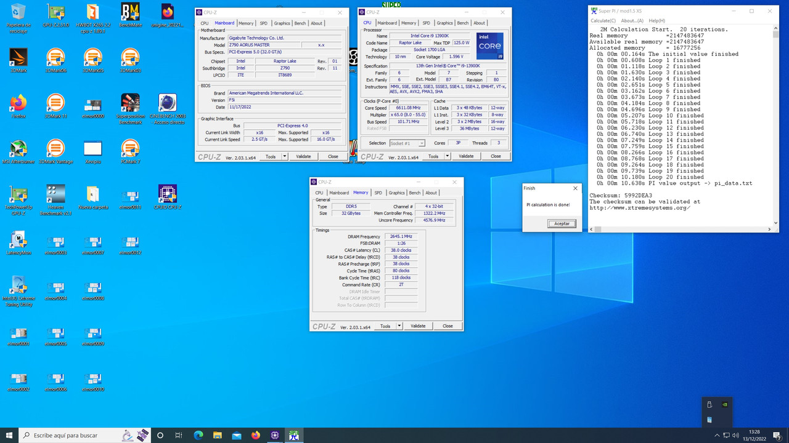Open About...(A) menu in Super PI
The width and height of the screenshot is (789, 443).
632,20
